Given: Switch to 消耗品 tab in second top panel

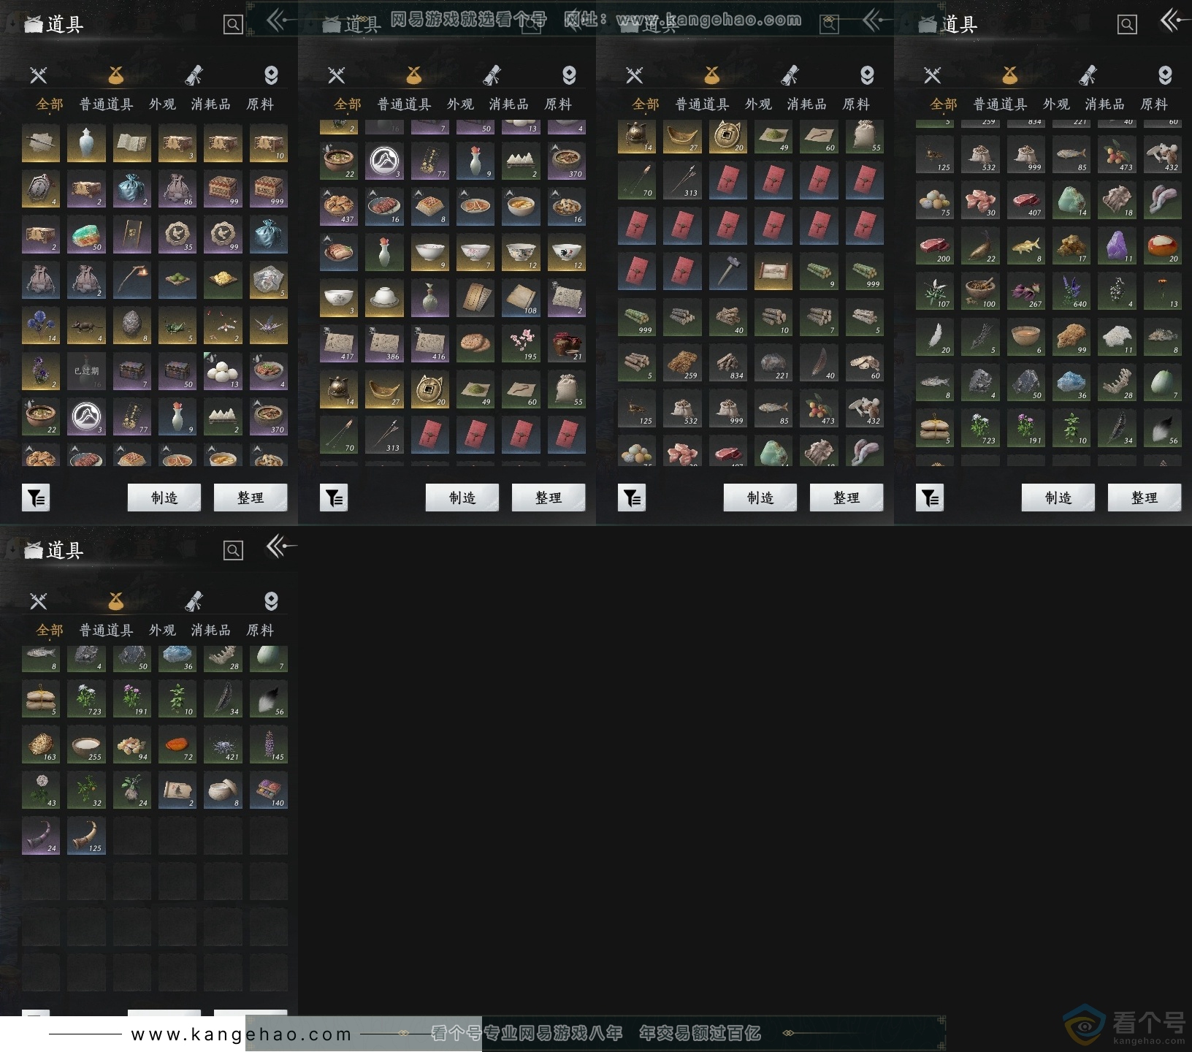Looking at the screenshot, I should [x=509, y=104].
